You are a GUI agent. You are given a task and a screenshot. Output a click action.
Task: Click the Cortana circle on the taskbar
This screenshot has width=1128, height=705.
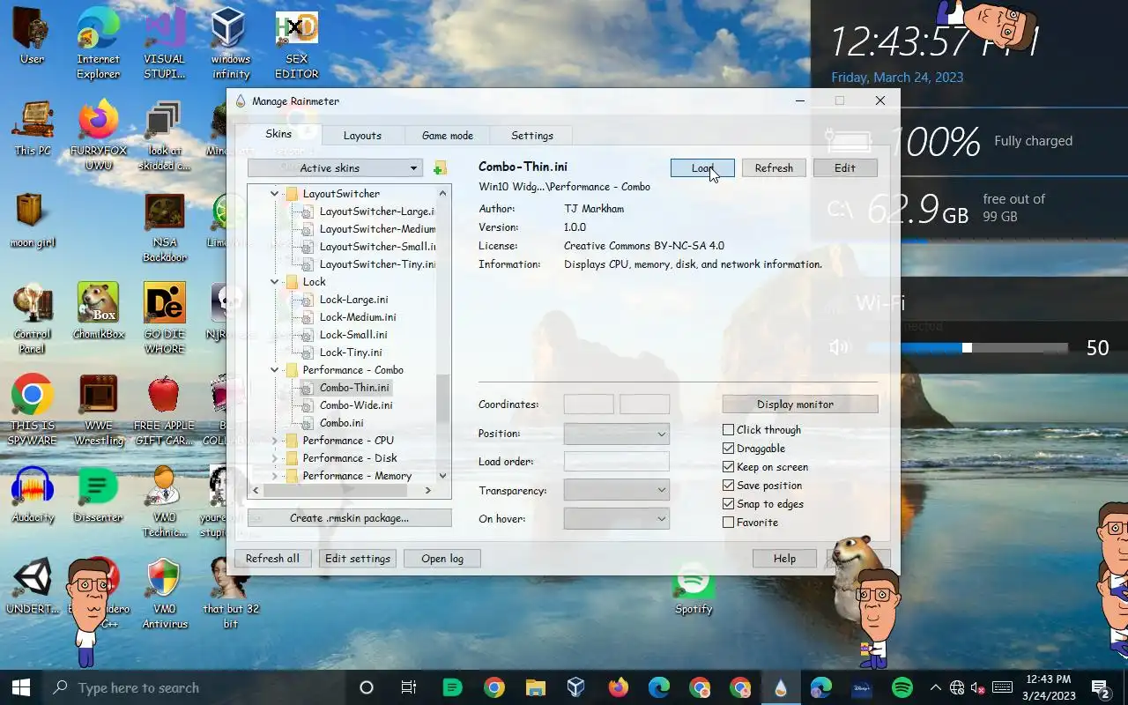point(367,687)
